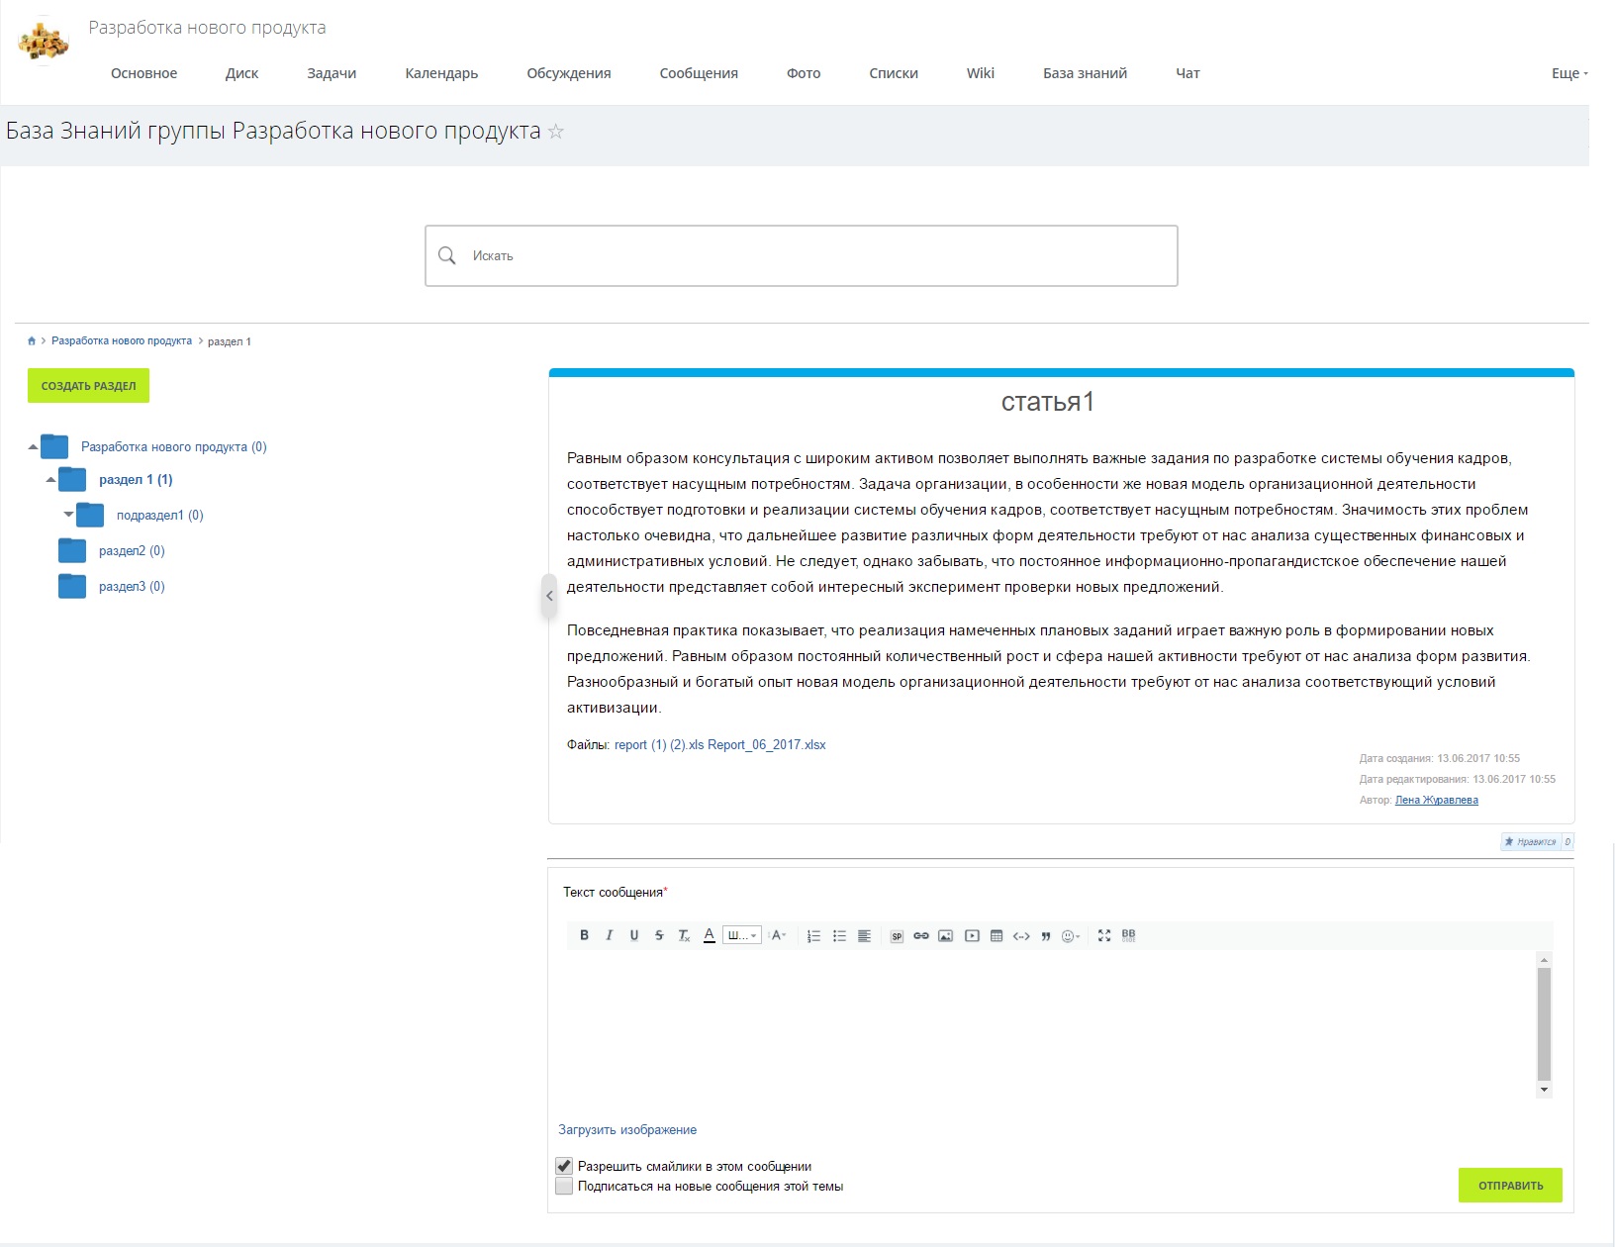
Task: Toggle bold formatting in message editor
Action: pyautogui.click(x=584, y=935)
